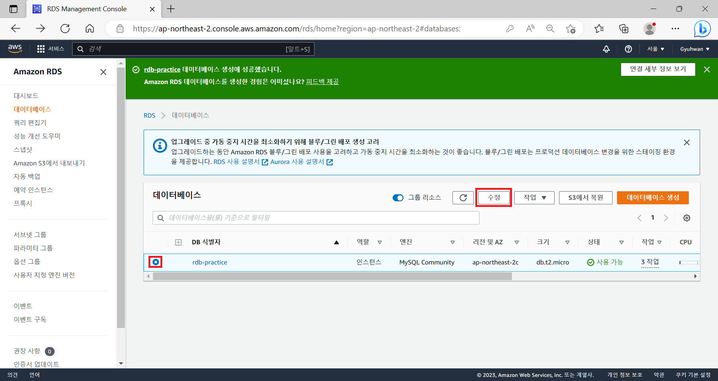The image size is (718, 381).
Task: View site information lock icon
Action: pyautogui.click(x=120, y=28)
